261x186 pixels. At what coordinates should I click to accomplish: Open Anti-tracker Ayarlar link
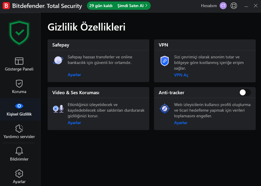pos(181,123)
